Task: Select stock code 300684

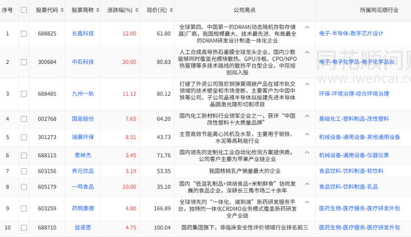Action: [47, 62]
